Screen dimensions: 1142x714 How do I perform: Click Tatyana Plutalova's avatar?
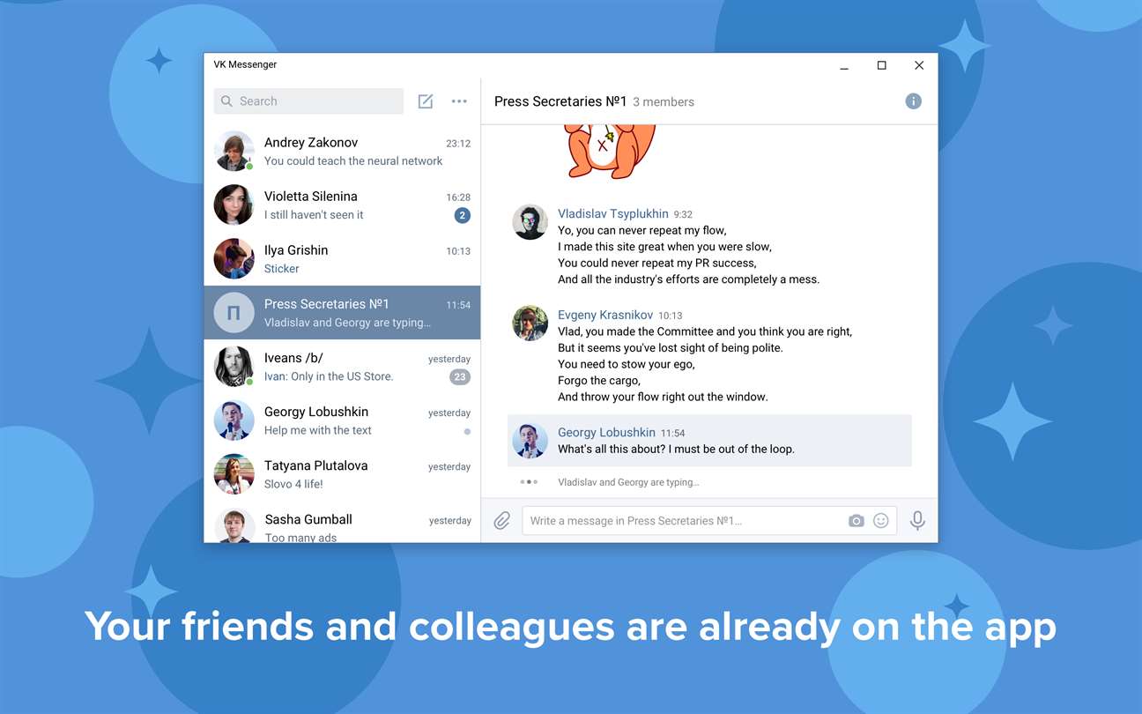tap(234, 474)
